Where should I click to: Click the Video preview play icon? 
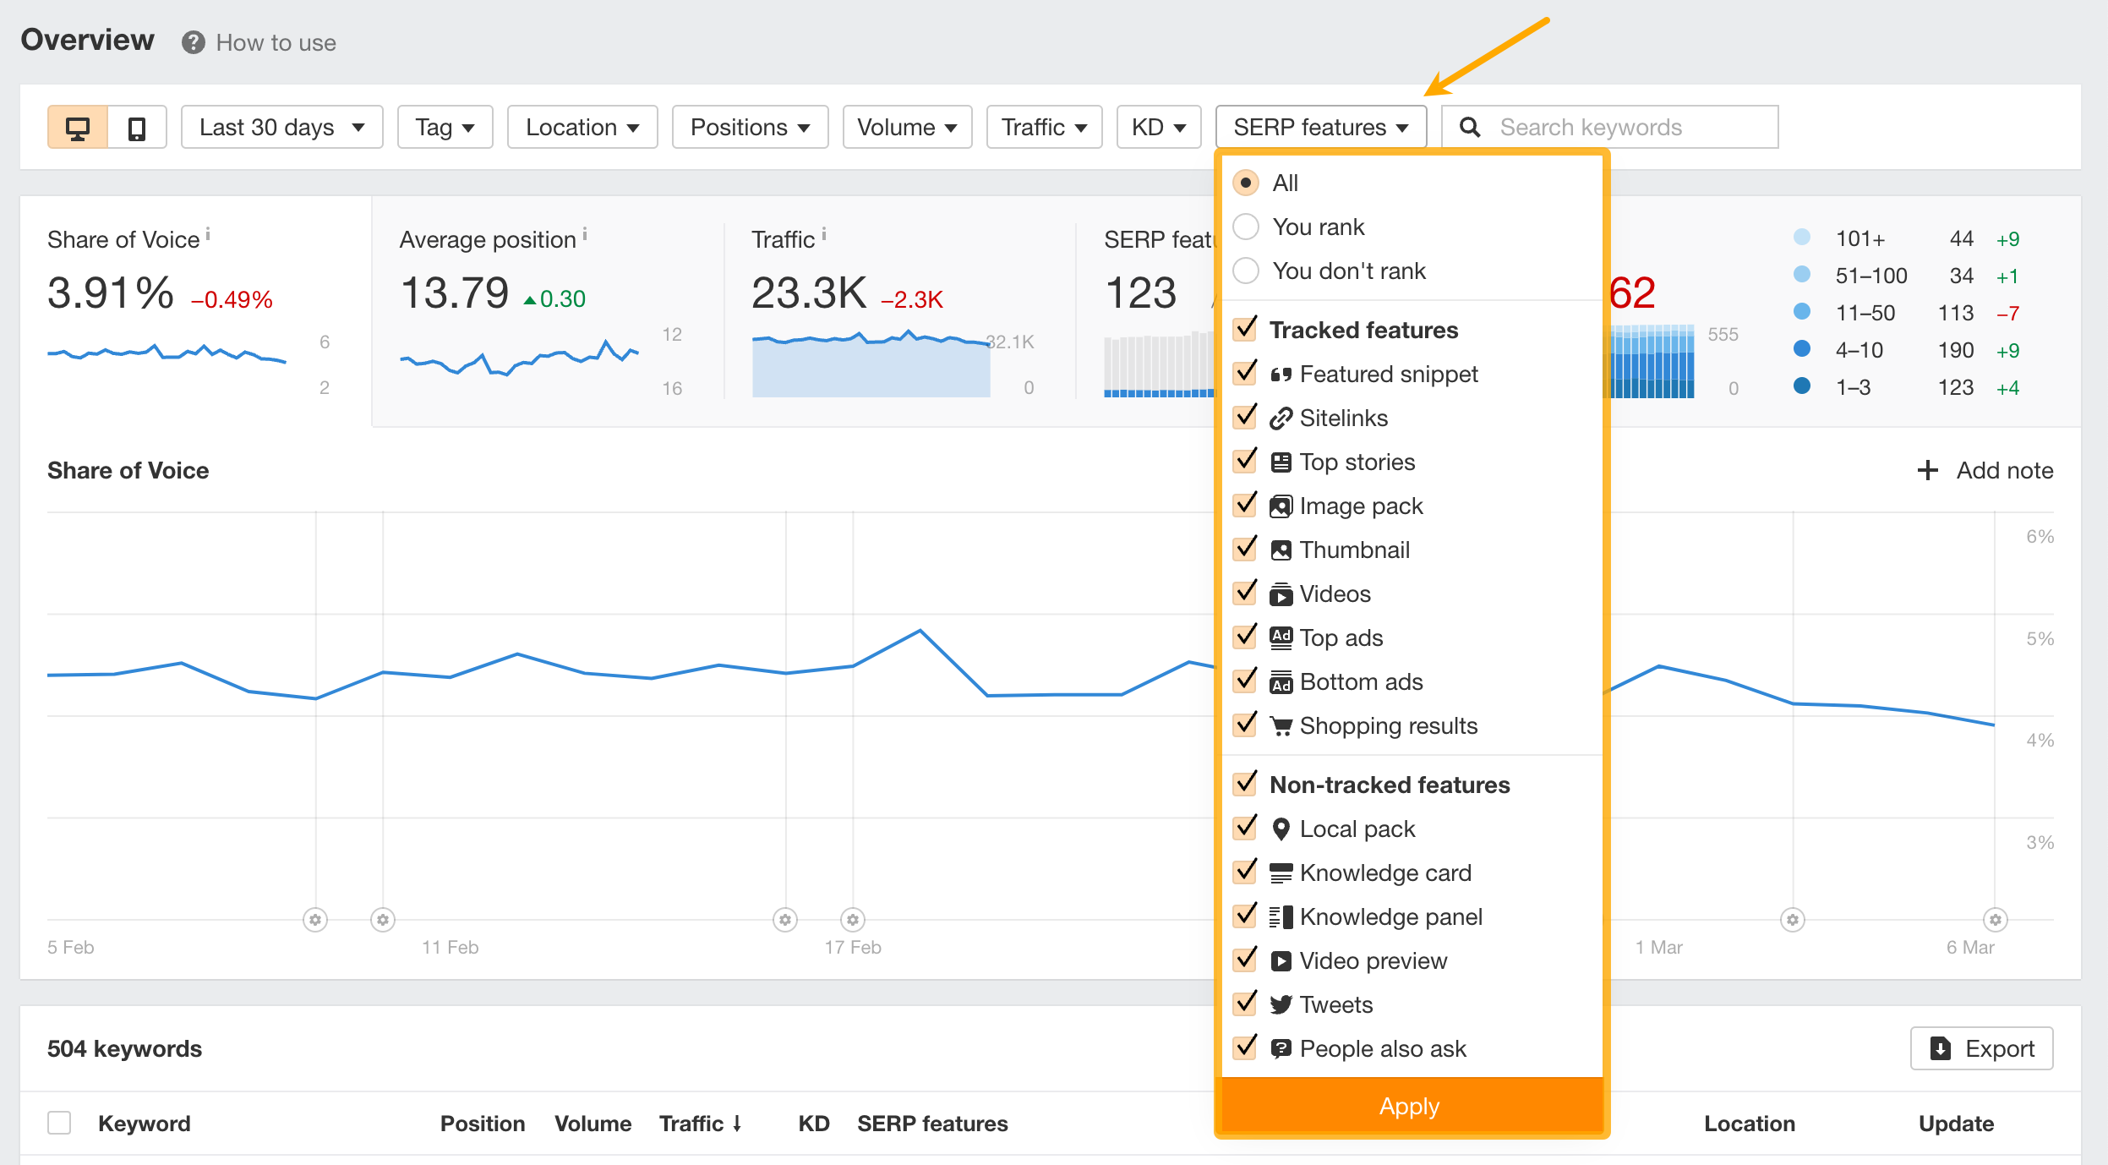point(1281,961)
